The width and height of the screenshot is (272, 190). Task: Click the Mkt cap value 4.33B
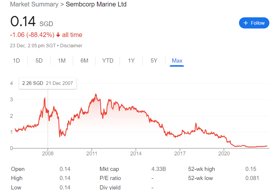(159, 169)
